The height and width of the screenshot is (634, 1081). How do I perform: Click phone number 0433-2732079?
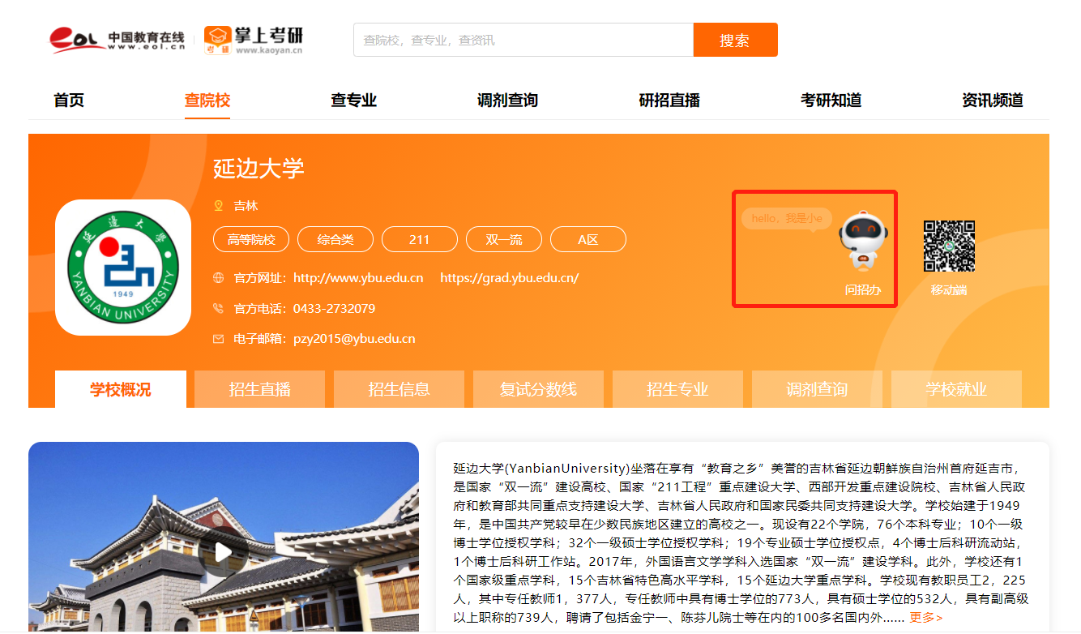point(334,309)
